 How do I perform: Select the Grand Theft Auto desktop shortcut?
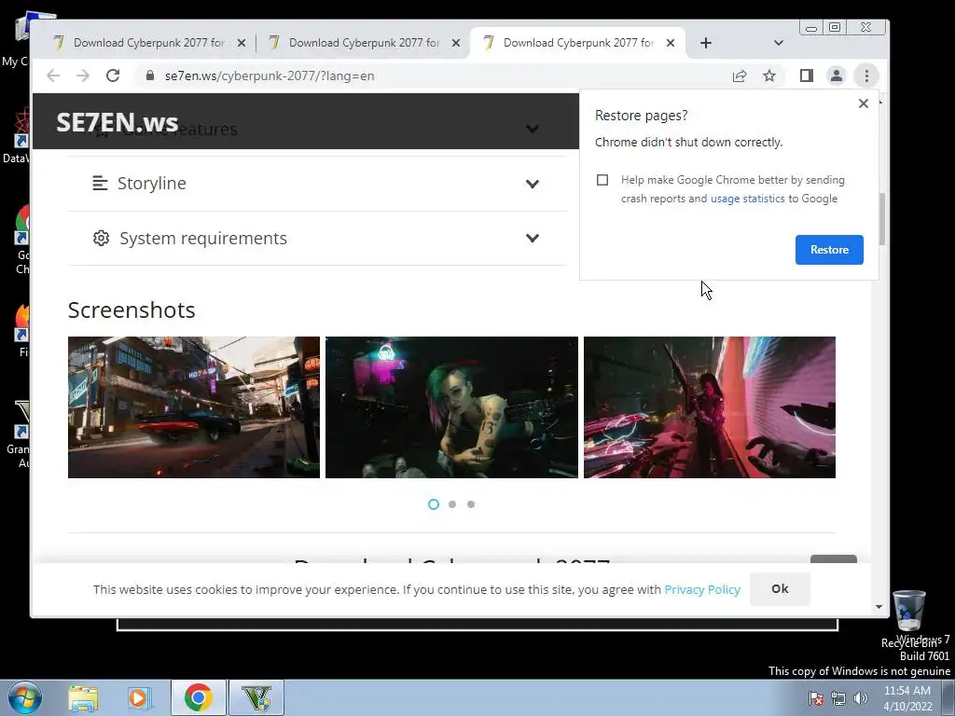[19, 434]
